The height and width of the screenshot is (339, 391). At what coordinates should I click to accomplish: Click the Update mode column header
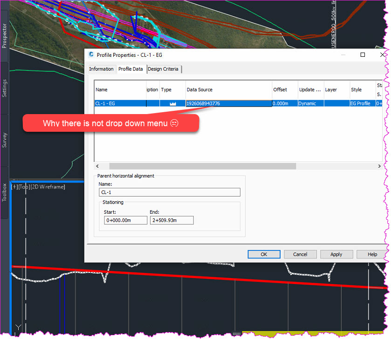[311, 90]
